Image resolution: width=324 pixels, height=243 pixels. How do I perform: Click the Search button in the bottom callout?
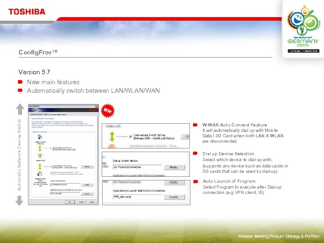coord(175,197)
